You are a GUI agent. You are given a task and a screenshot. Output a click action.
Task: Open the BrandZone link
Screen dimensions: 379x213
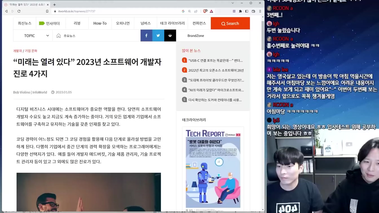(x=196, y=36)
